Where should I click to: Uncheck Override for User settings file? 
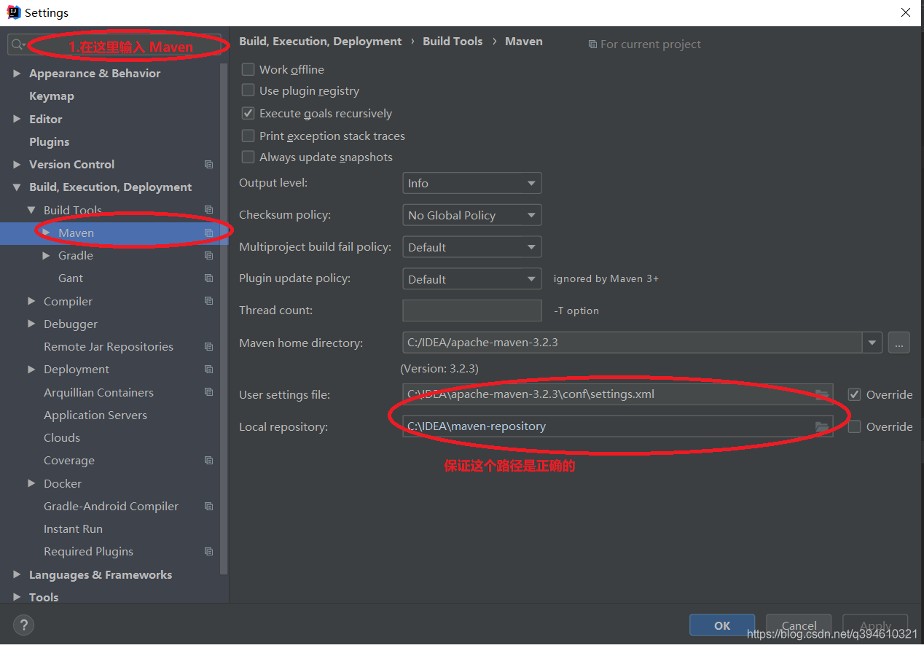[855, 394]
